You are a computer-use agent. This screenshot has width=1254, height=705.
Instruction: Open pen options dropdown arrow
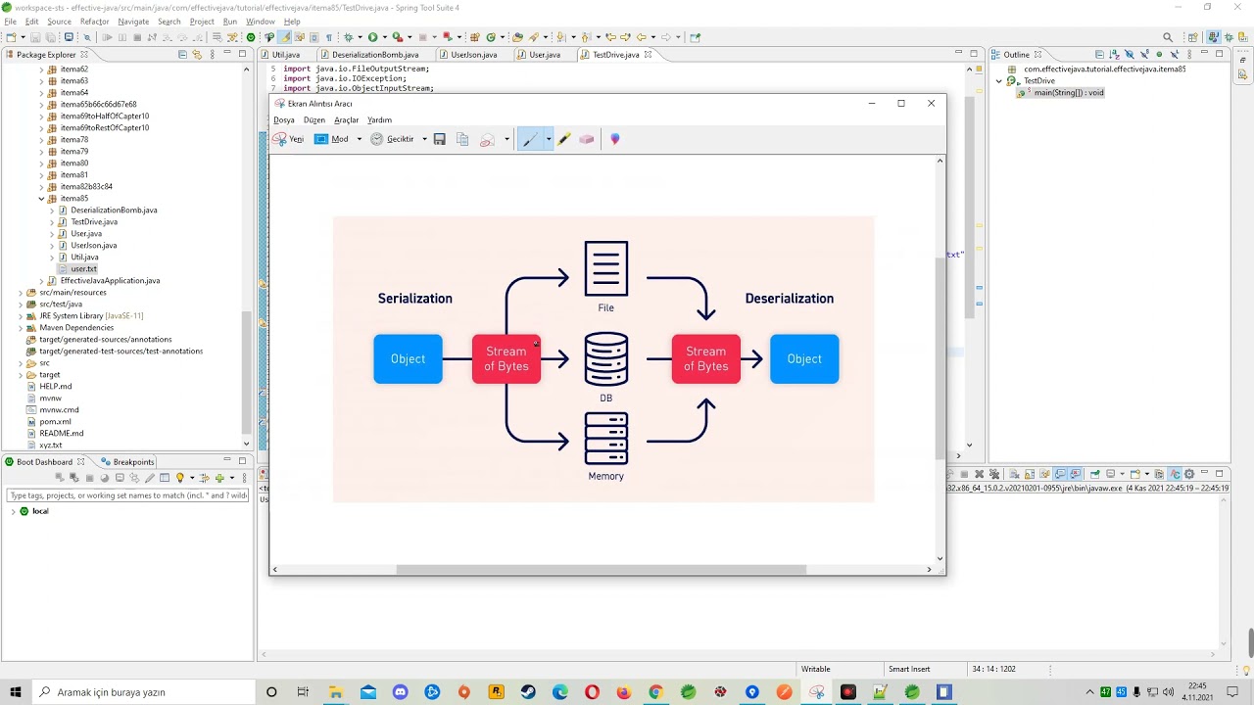pyautogui.click(x=549, y=139)
